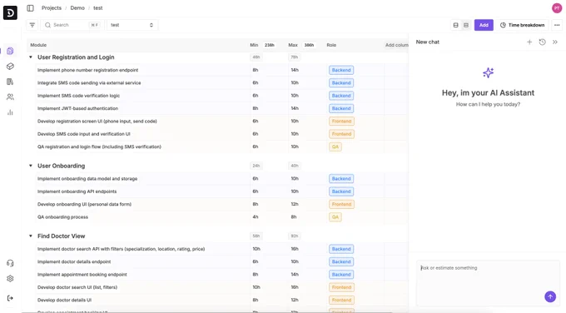Collapse User Registration and Login section
The width and height of the screenshot is (566, 313).
[x=31, y=57]
